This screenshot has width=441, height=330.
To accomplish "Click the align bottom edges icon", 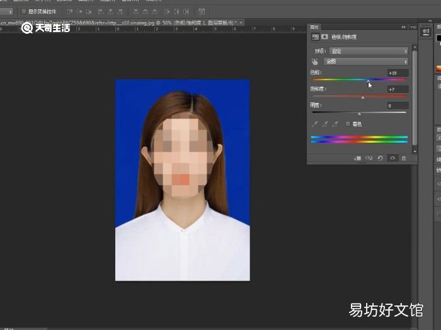I will click(89, 11).
